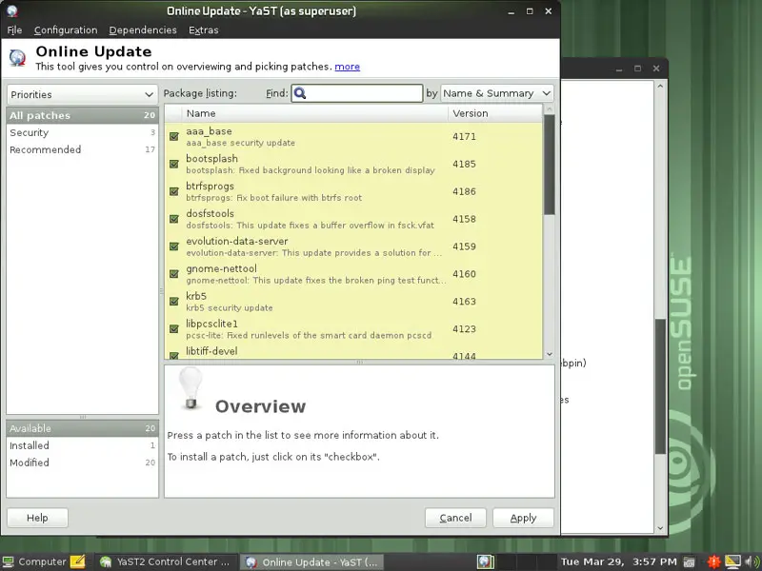Click the magnifier icon in the Find field
The height and width of the screenshot is (571, 762).
pos(300,93)
